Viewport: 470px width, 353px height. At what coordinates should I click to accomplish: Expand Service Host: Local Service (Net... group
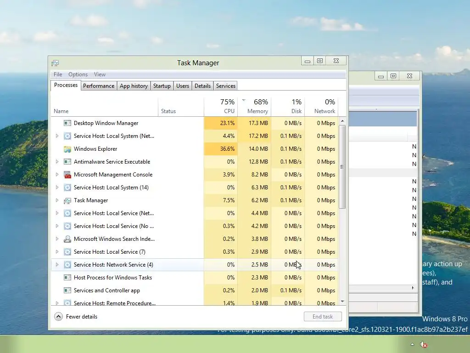point(57,213)
